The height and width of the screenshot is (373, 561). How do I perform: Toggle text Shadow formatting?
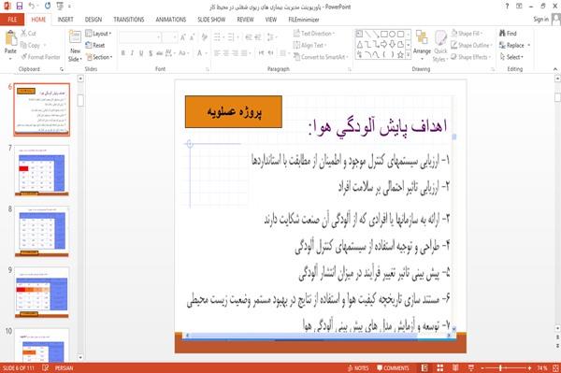[151, 53]
